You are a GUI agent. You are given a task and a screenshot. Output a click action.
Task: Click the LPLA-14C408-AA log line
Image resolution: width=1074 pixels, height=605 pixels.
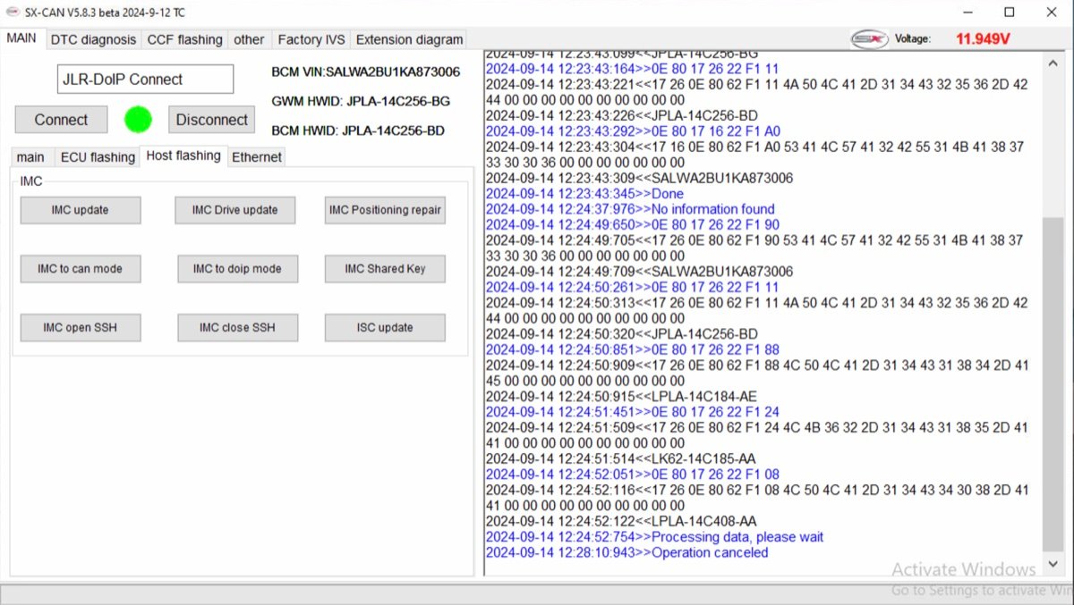coord(621,521)
